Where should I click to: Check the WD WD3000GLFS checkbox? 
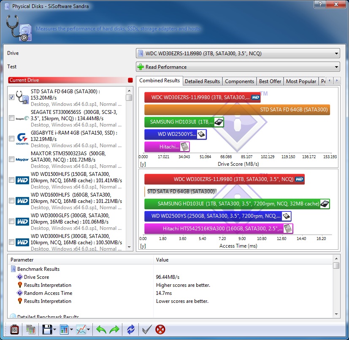[x=11, y=221]
